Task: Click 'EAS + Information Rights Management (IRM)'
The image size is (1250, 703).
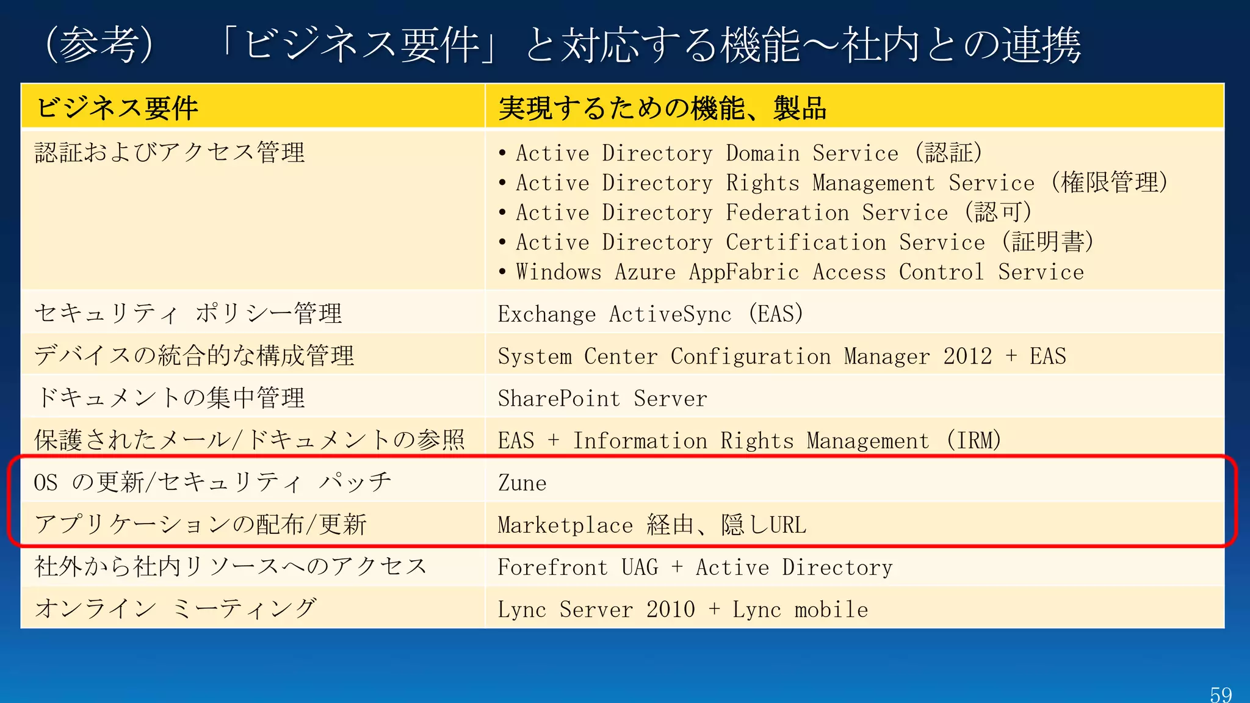Action: [x=855, y=439]
